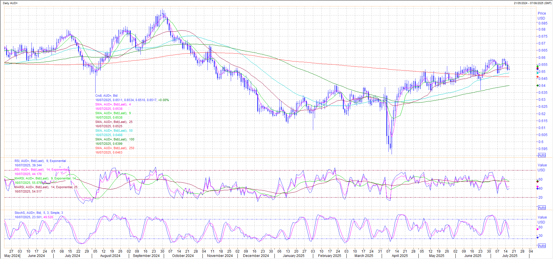Select the 'SMA, AUD=, Bid(Last), 100' legend
The height and width of the screenshot is (259, 553).
[115, 139]
